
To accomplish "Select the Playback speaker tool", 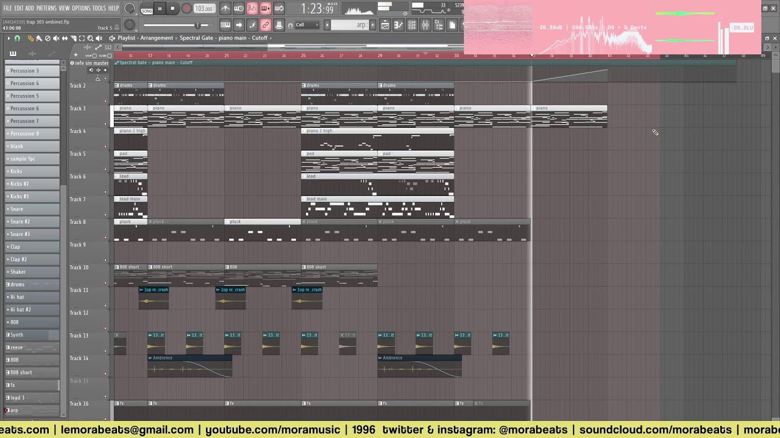I will 99,38.
